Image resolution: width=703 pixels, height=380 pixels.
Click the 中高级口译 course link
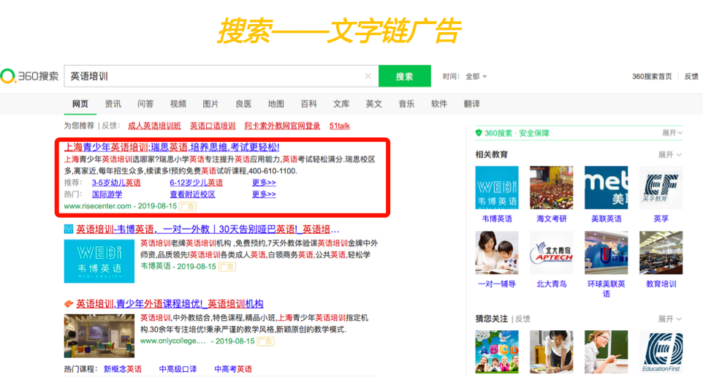click(178, 369)
